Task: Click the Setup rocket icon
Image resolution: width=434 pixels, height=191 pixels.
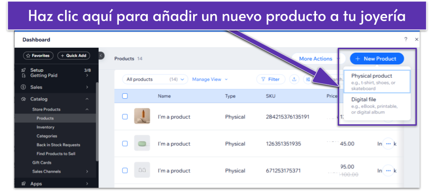Action: [24, 70]
